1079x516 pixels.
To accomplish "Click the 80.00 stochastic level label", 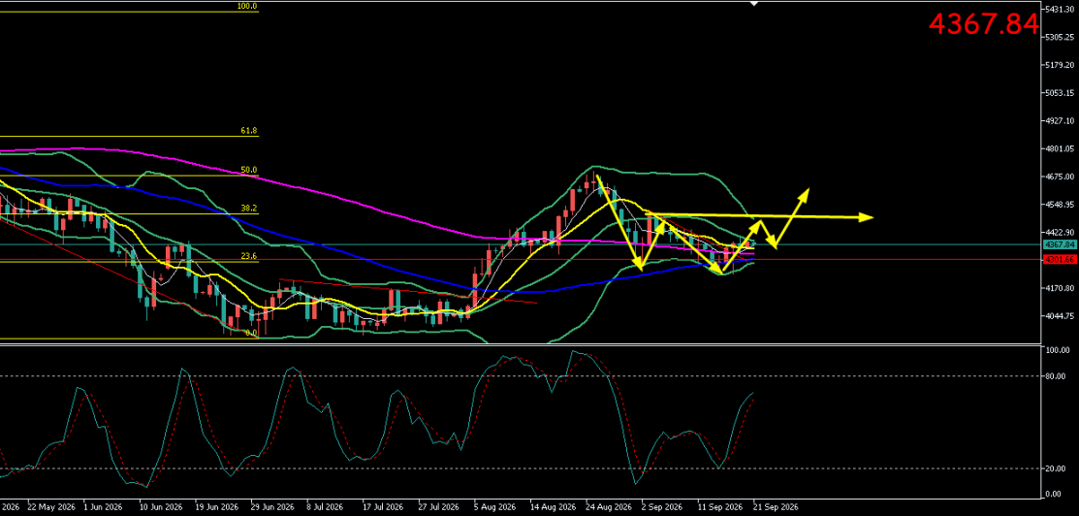I will (x=1057, y=376).
